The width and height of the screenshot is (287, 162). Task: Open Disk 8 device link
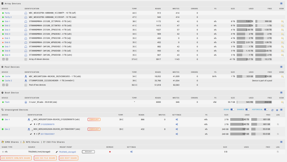(7, 51)
